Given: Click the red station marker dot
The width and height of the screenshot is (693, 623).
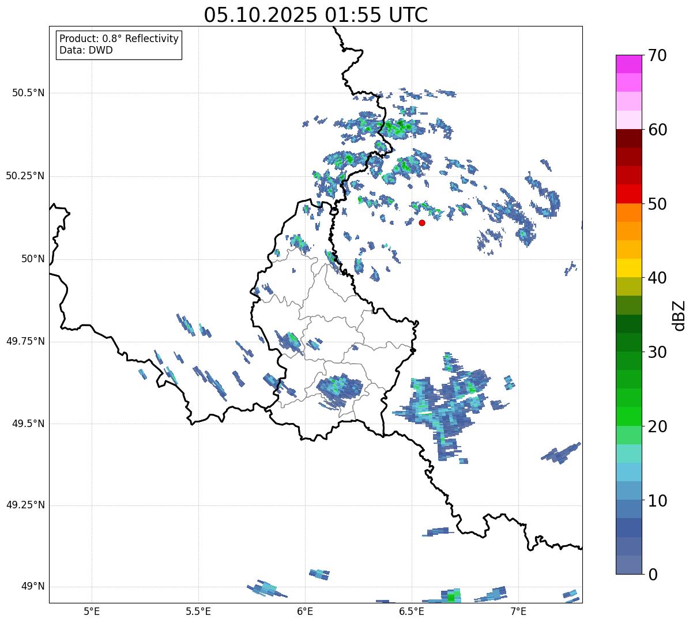Looking at the screenshot, I should 422,222.
